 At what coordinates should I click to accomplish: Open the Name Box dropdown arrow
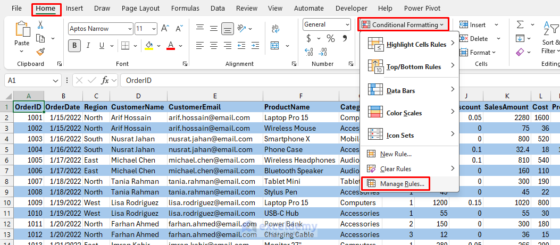tap(55, 81)
